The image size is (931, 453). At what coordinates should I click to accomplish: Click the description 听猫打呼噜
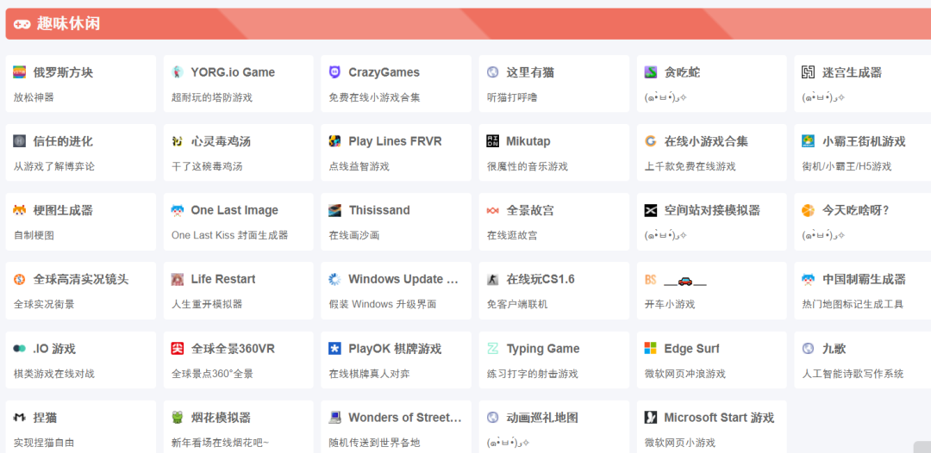tap(512, 97)
